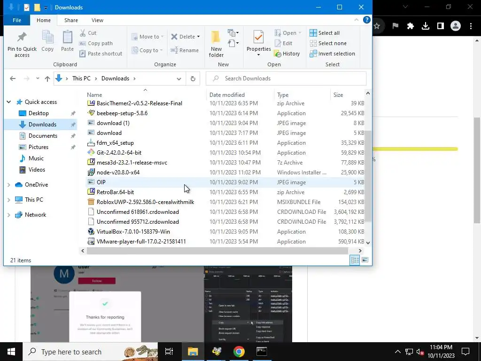Screen dimensions: 481x361
Task: Open the Properties icon
Action: [258, 38]
